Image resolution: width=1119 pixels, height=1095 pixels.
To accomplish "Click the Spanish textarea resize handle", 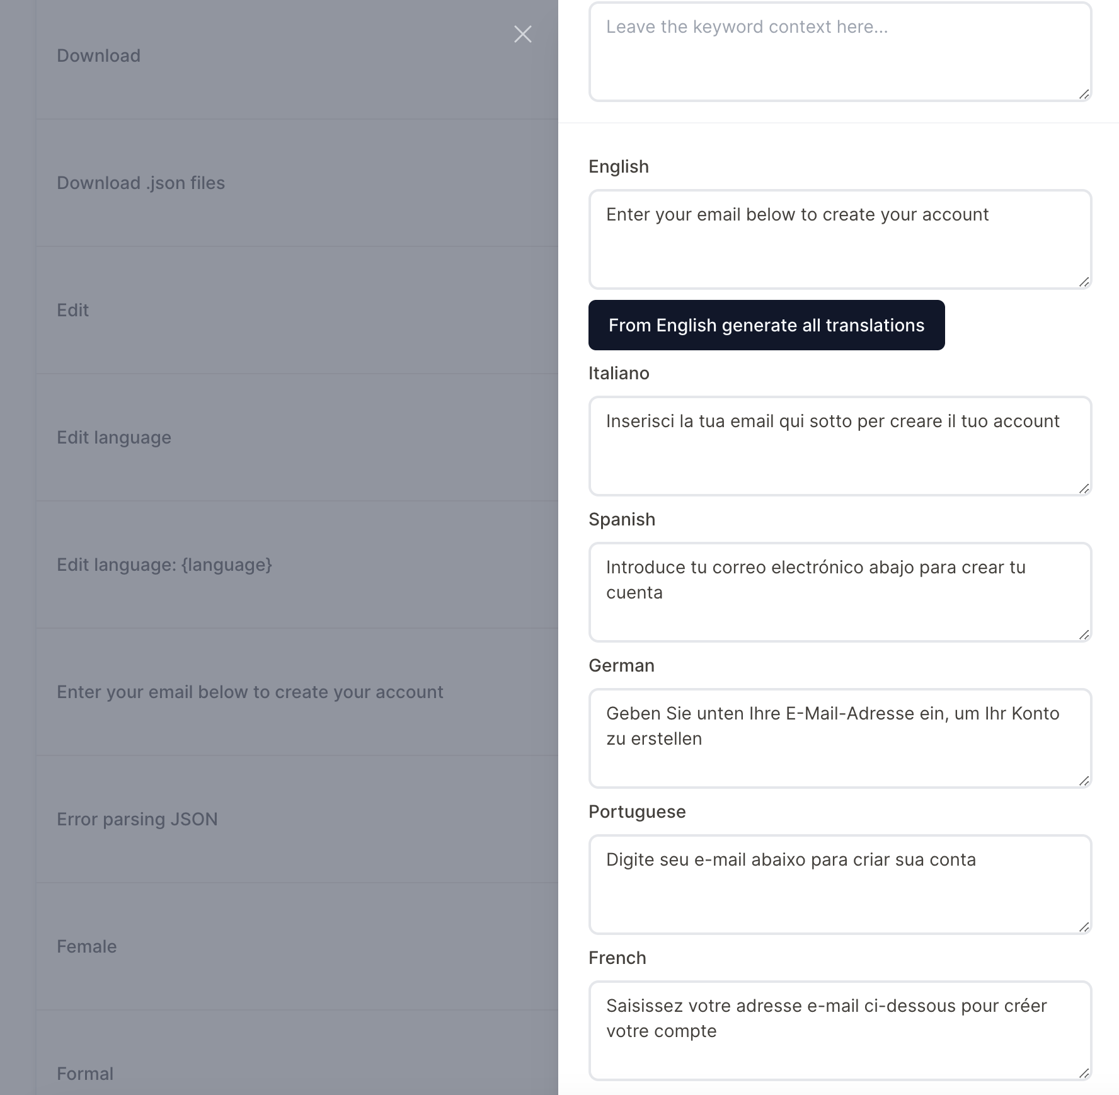I will point(1084,634).
